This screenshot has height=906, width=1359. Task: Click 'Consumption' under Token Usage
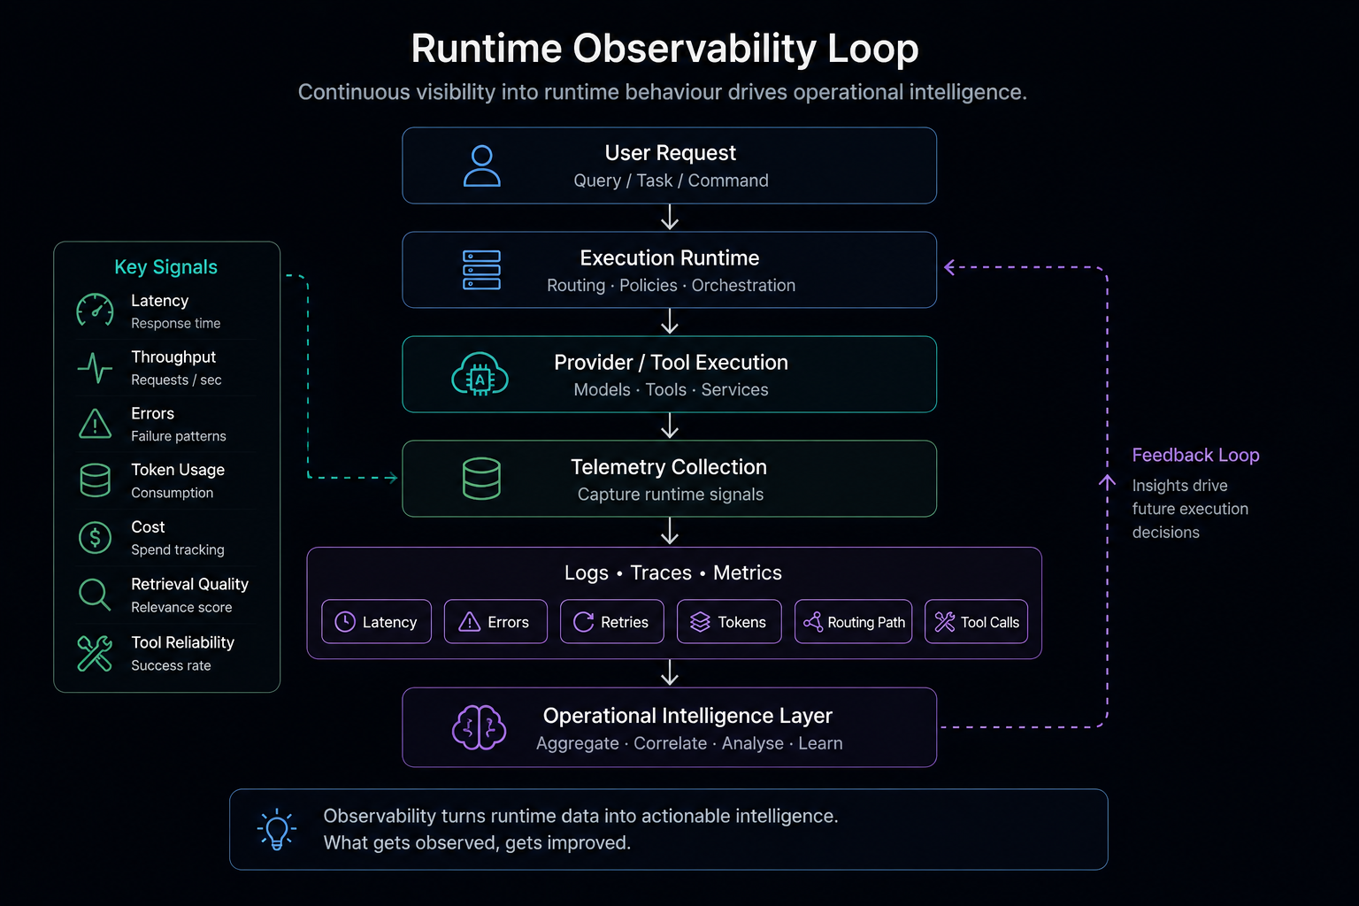(172, 493)
